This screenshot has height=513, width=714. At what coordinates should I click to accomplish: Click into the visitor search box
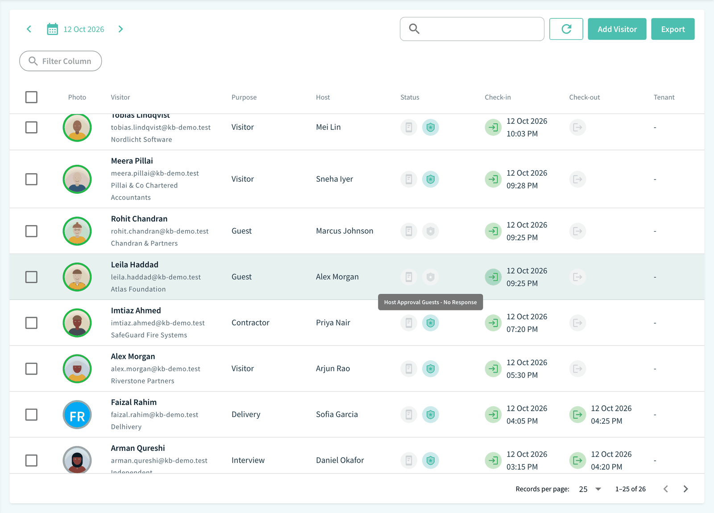point(472,29)
